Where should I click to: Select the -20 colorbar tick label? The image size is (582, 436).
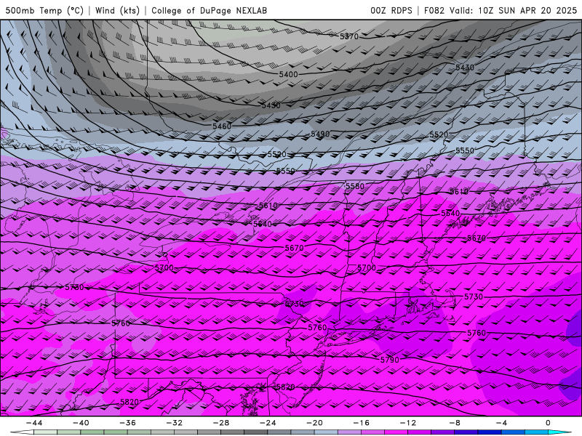pyautogui.click(x=315, y=423)
